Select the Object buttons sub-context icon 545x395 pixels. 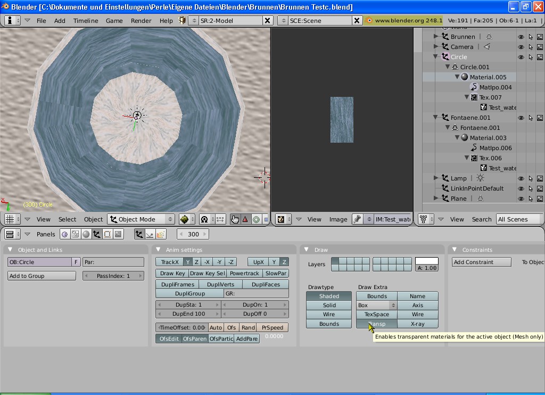[139, 234]
